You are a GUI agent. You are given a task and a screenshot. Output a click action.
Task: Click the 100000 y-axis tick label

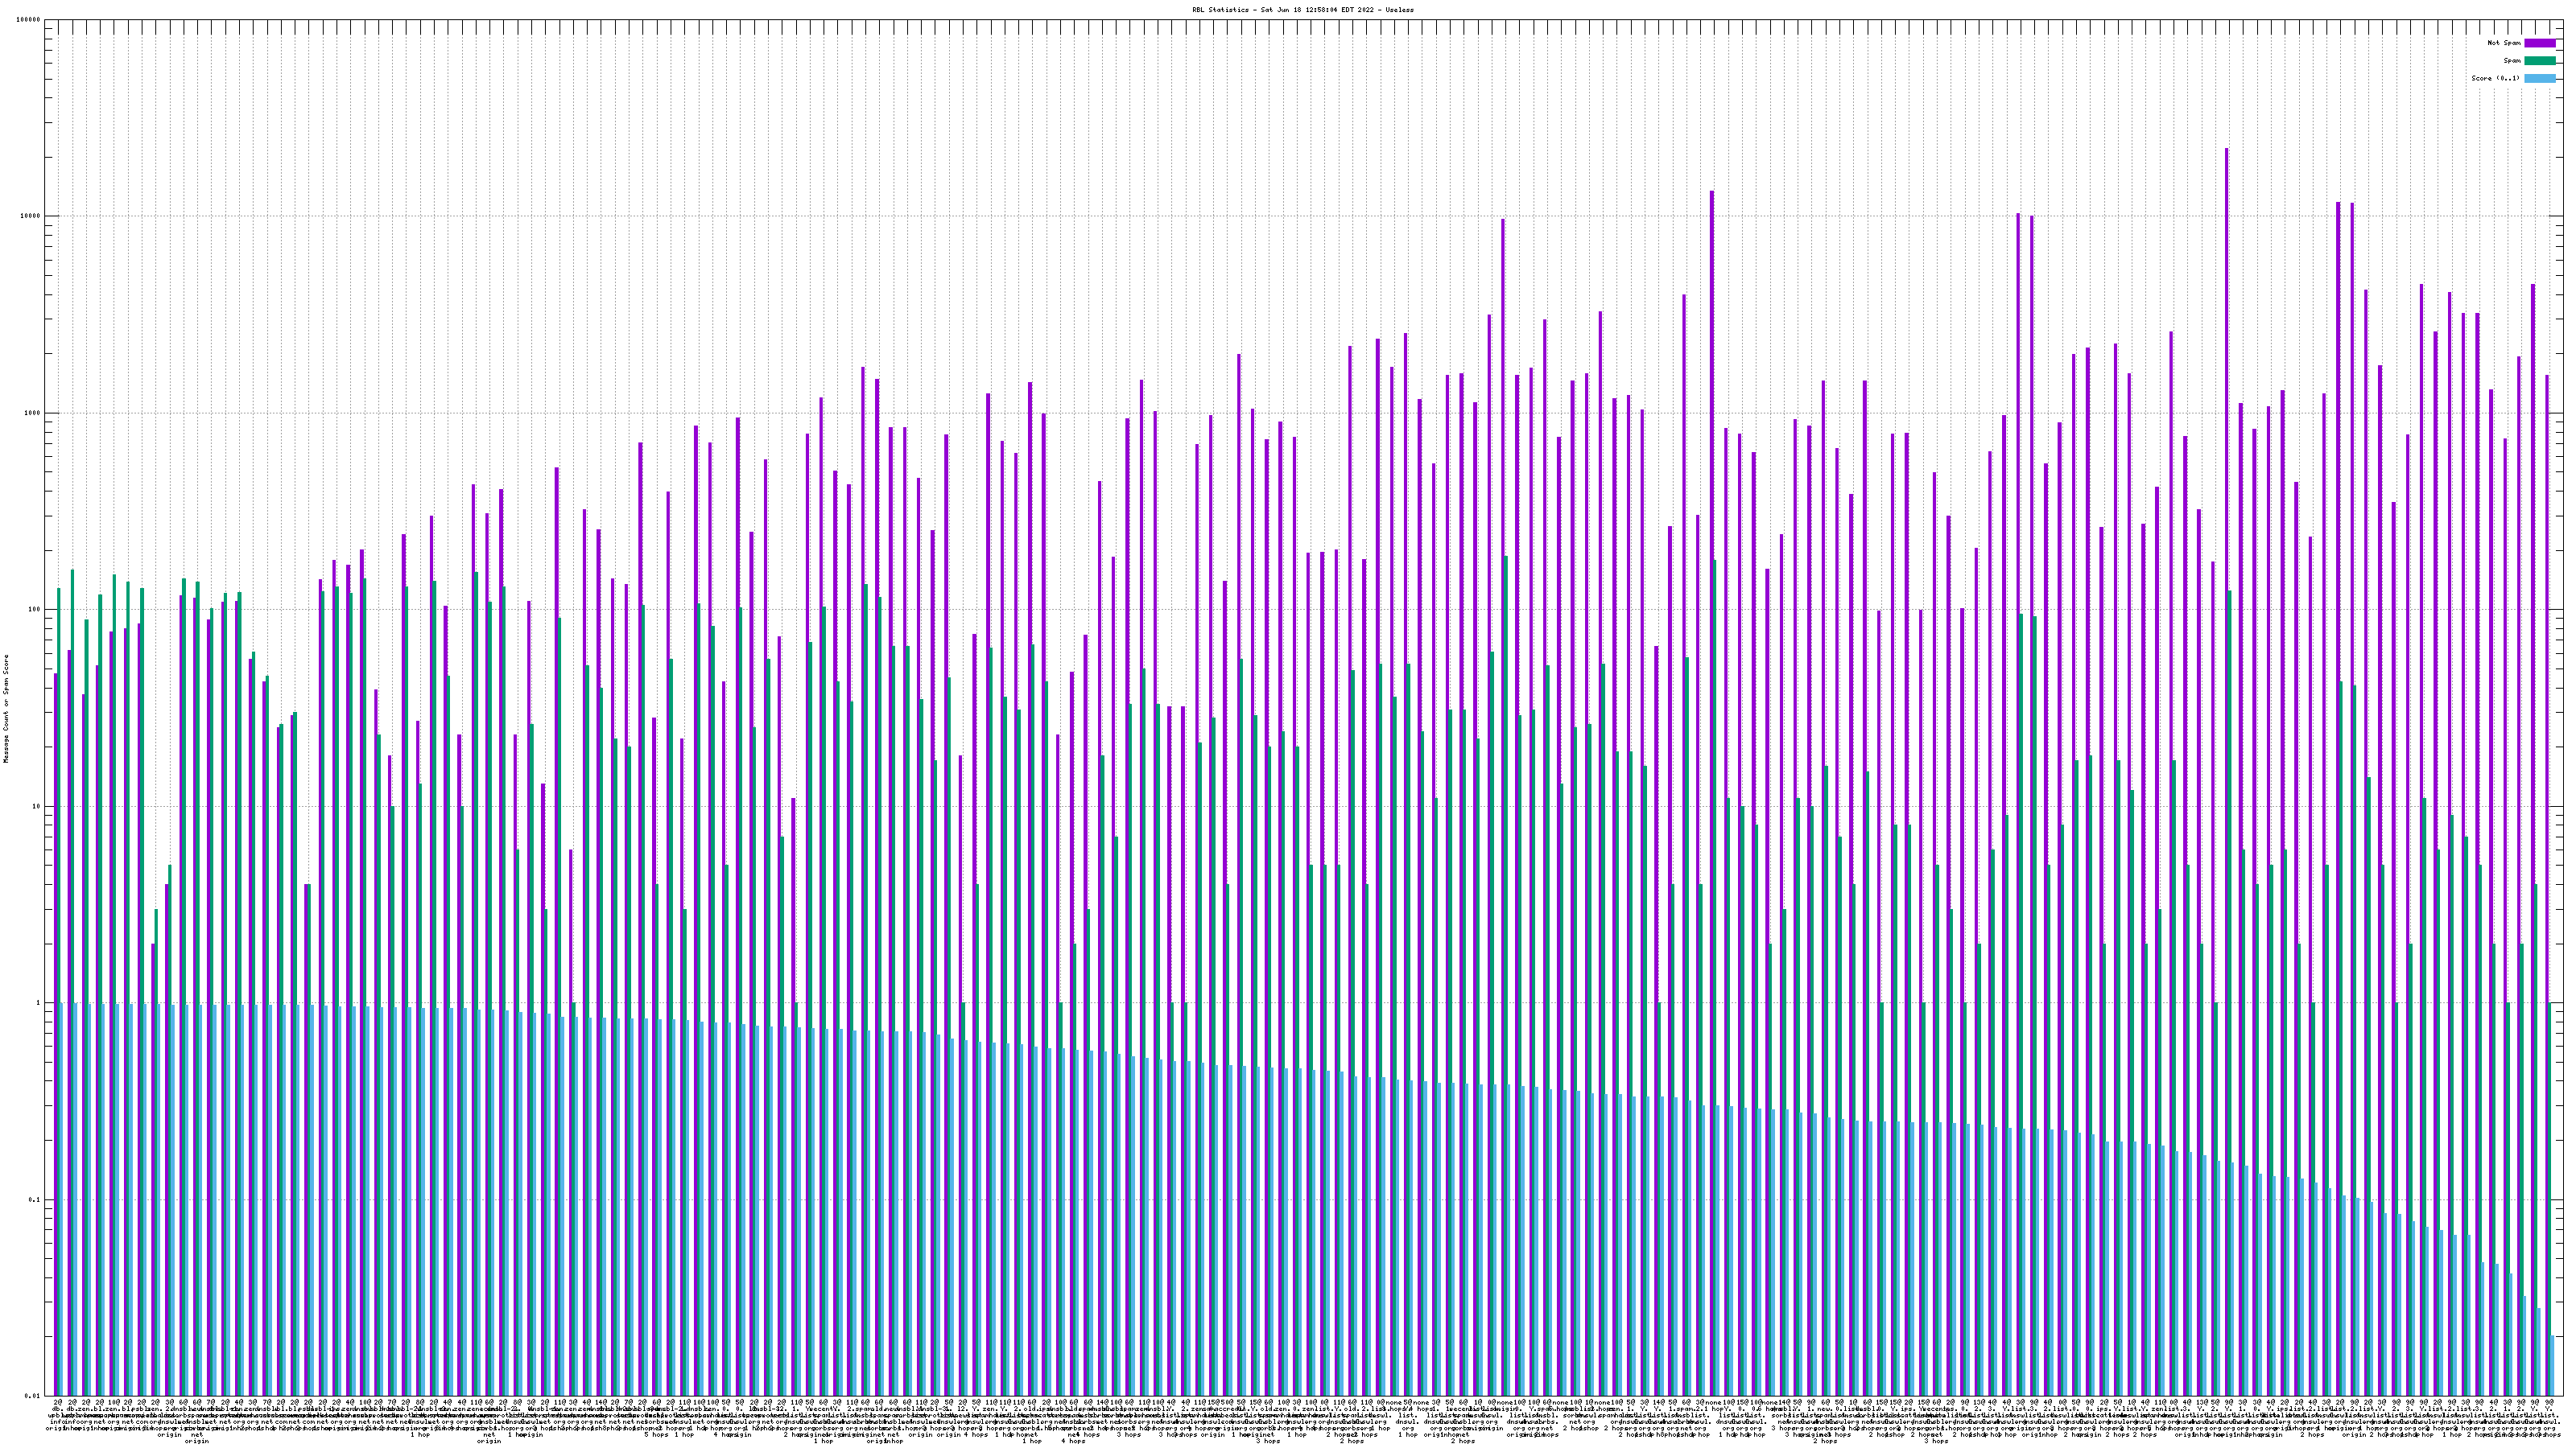[29, 20]
